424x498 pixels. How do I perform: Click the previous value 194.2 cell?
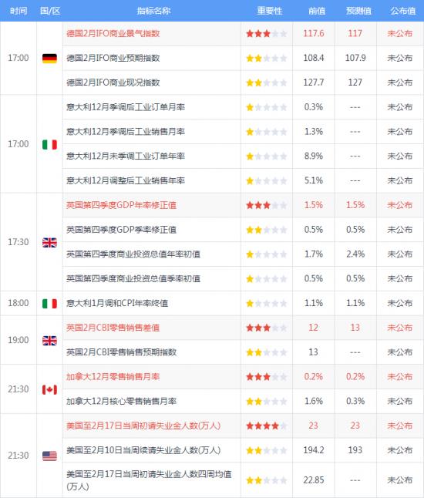[314, 450]
